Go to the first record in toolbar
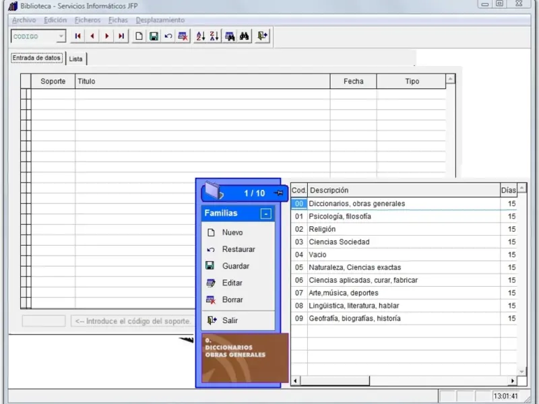Image resolution: width=539 pixels, height=404 pixels. coord(78,36)
